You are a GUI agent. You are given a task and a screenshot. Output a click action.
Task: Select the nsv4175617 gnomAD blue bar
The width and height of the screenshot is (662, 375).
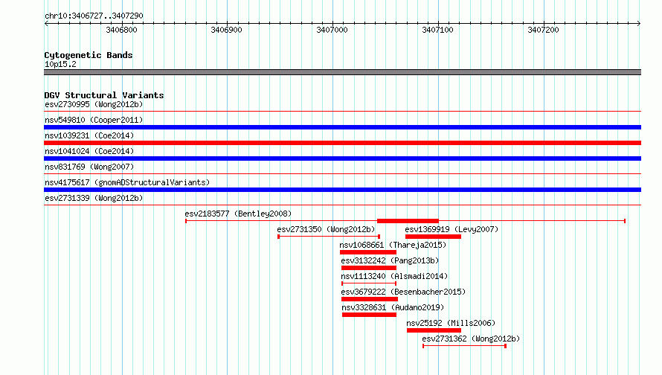pyautogui.click(x=342, y=190)
